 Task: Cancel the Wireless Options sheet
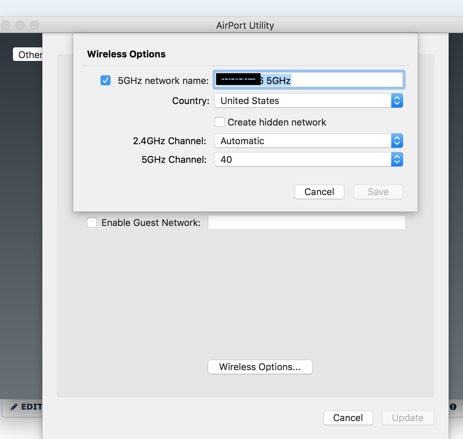[x=319, y=192]
